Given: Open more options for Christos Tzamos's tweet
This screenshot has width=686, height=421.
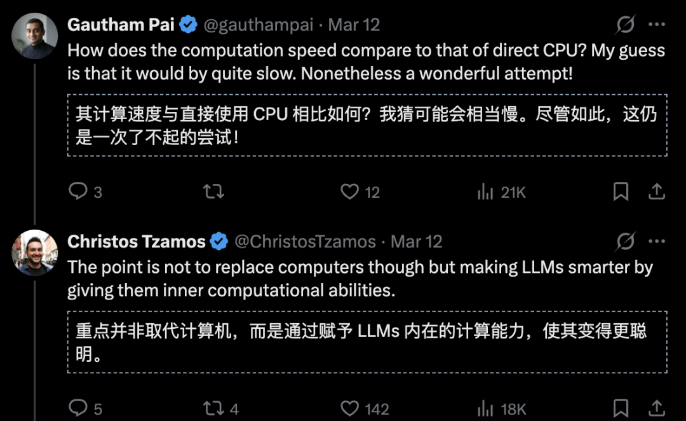Looking at the screenshot, I should 657,242.
